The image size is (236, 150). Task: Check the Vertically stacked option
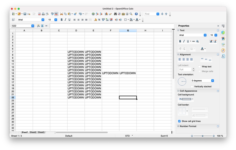coord(192,86)
